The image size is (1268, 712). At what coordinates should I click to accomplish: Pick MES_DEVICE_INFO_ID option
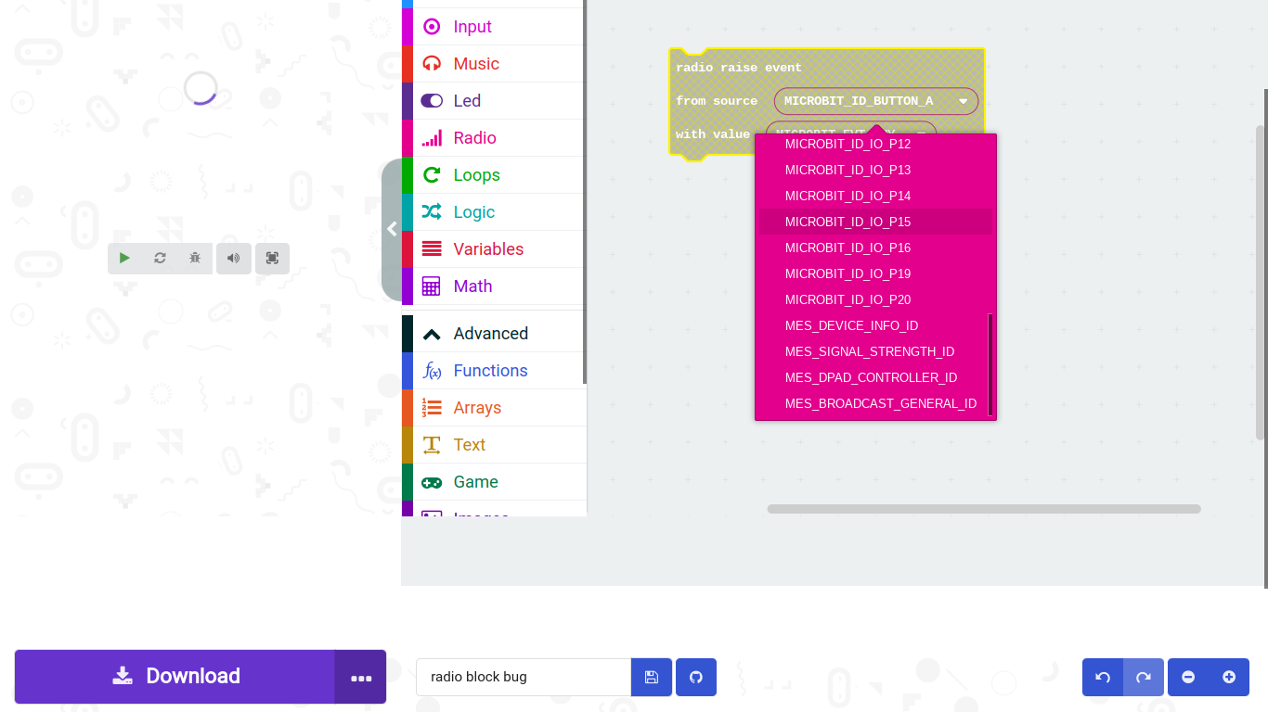point(875,325)
